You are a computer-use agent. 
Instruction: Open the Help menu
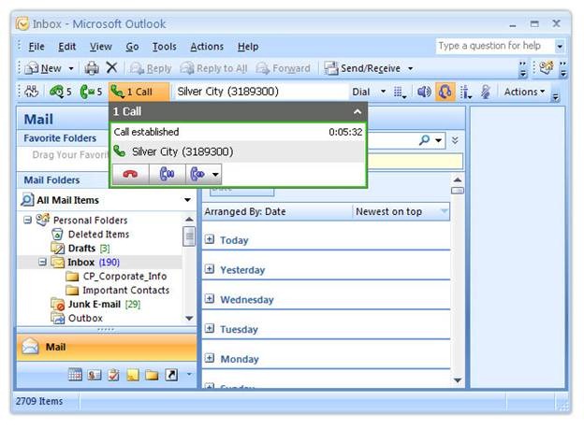click(248, 47)
